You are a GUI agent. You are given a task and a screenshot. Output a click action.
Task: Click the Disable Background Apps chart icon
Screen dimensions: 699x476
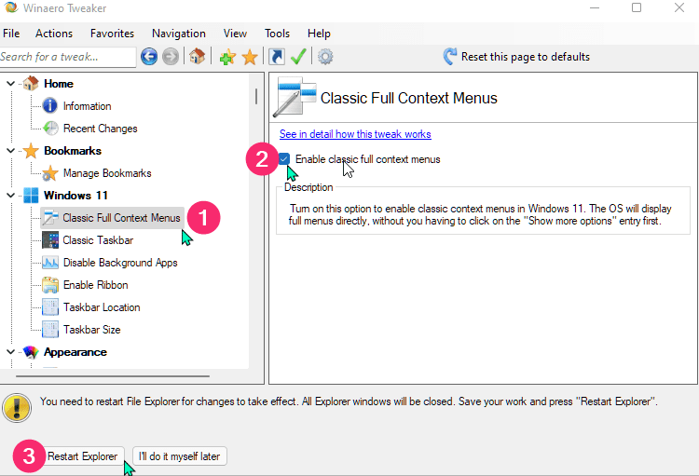point(50,263)
